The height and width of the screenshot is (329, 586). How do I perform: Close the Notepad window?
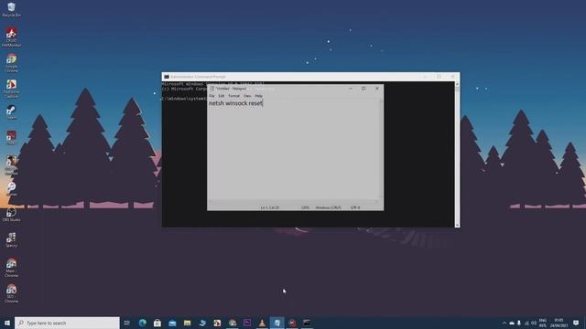point(377,89)
